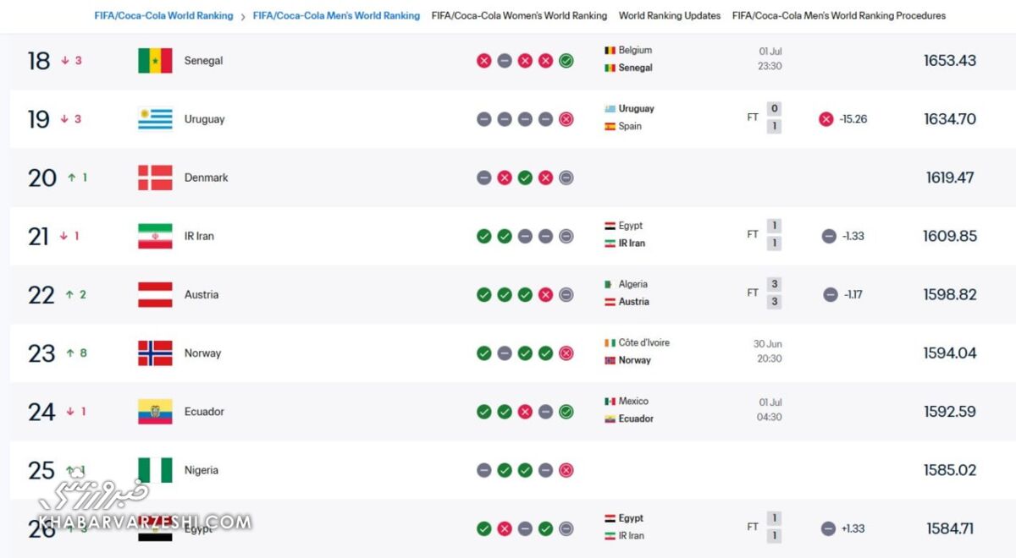Click Ecuador's points total 1592.59
The image size is (1016, 558).
950,412
